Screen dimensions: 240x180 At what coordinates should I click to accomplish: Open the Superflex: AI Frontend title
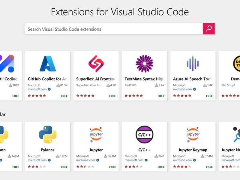(x=96, y=79)
